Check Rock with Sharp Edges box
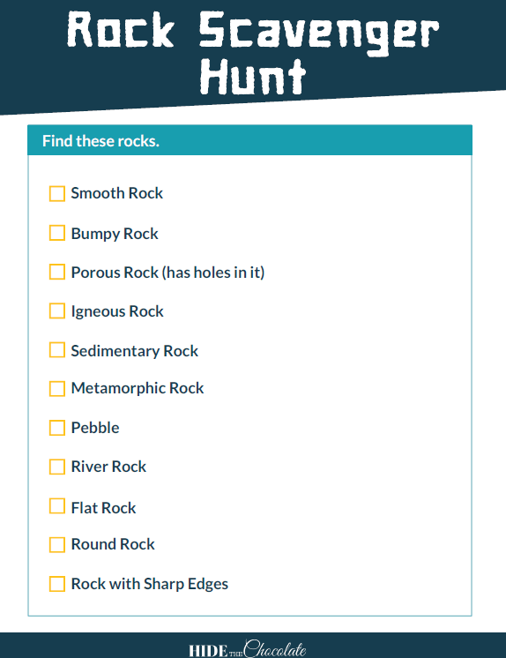506x658 pixels. click(x=57, y=584)
